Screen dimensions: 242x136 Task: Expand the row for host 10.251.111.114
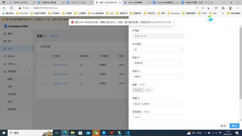pyautogui.click(x=41, y=74)
